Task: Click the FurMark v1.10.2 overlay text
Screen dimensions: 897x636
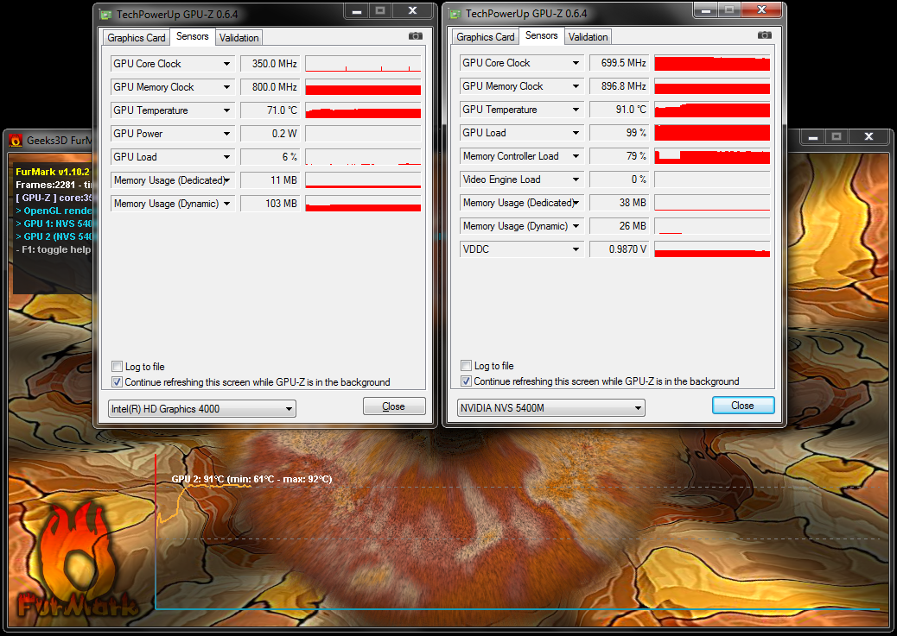Action: pos(52,172)
